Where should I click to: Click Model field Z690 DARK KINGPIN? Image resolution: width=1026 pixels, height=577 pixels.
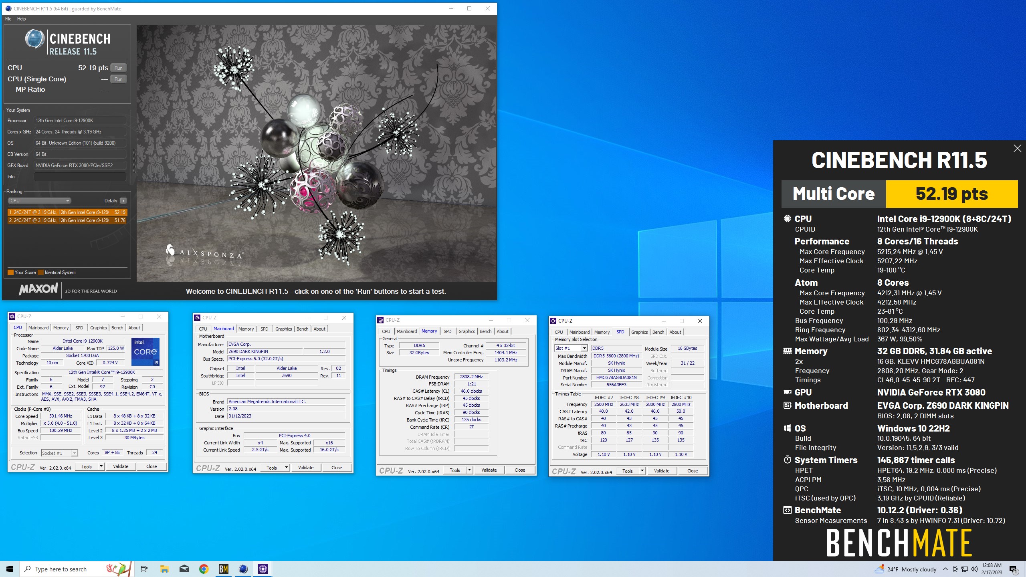[265, 351]
